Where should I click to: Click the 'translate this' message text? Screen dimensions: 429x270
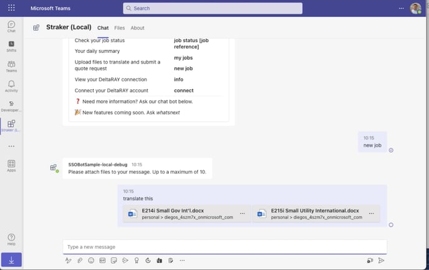pos(138,198)
